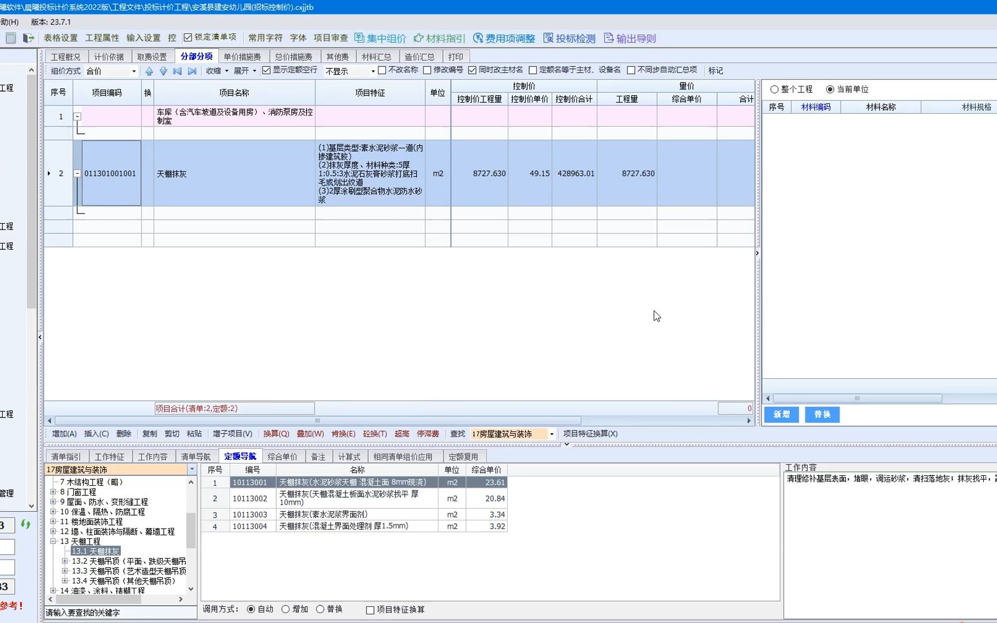Click 替换 button in material panel
The image size is (997, 623).
tap(822, 414)
